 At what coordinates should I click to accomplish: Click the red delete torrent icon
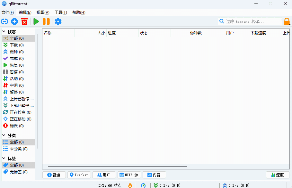pyautogui.click(x=24, y=21)
